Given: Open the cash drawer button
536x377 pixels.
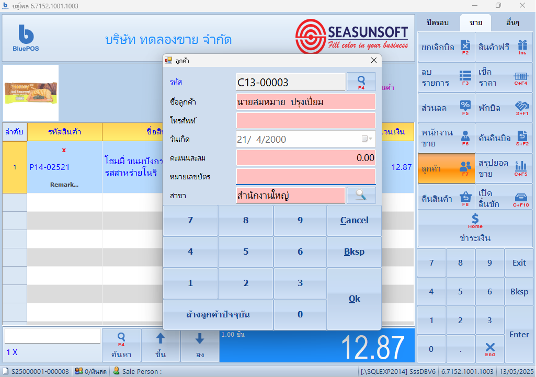Looking at the screenshot, I should pos(504,199).
